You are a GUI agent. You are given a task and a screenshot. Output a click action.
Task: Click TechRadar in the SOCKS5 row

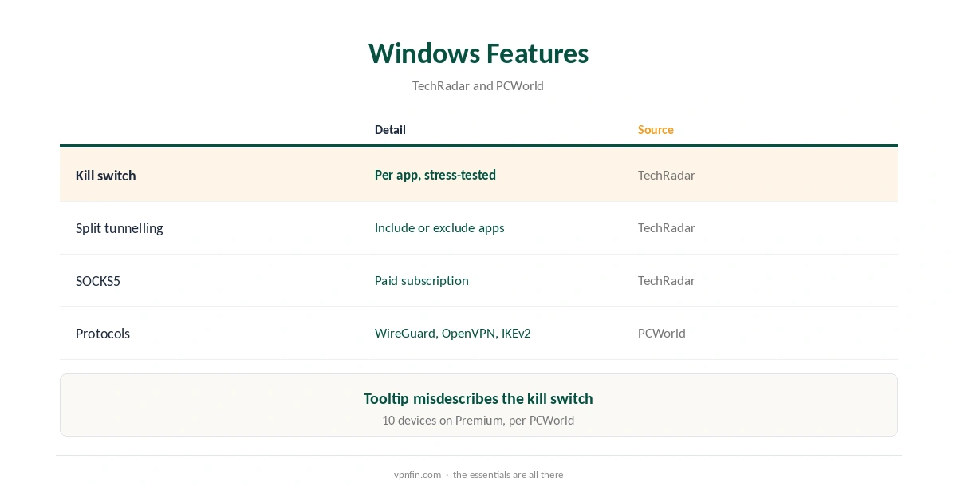(x=667, y=280)
